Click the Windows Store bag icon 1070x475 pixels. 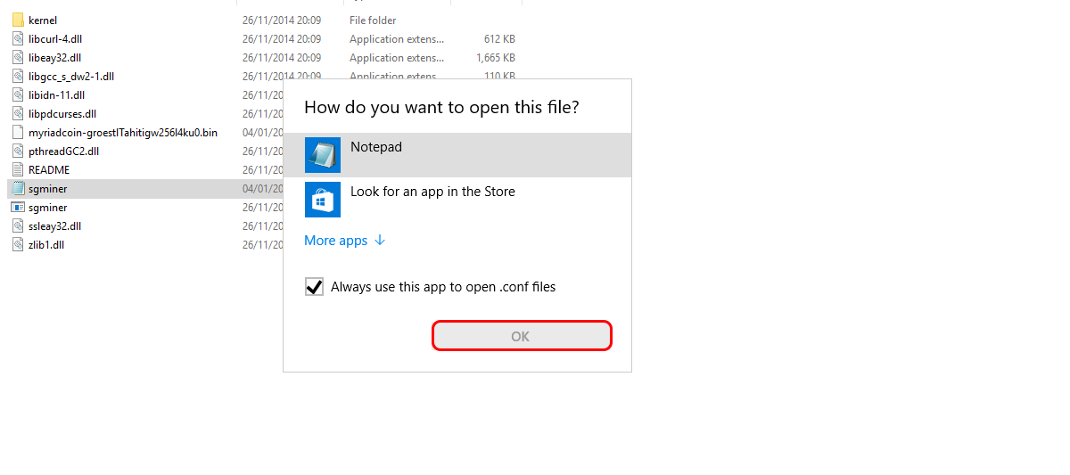pos(322,199)
